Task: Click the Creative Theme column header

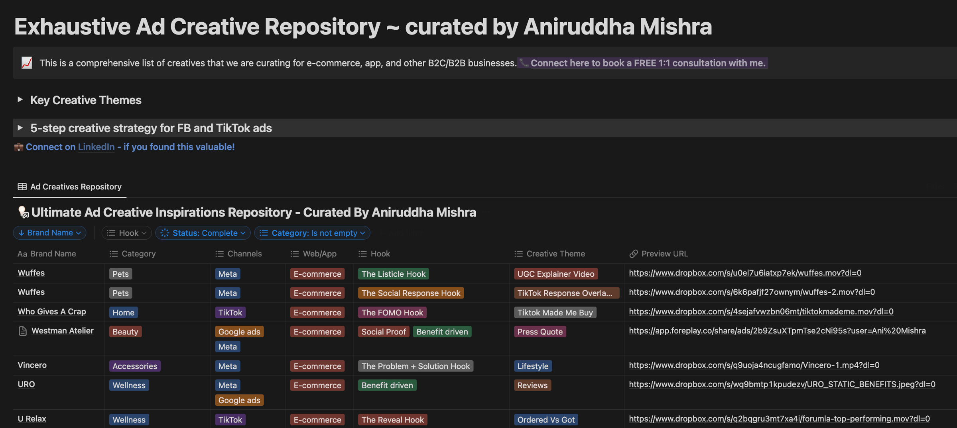Action: pos(549,254)
